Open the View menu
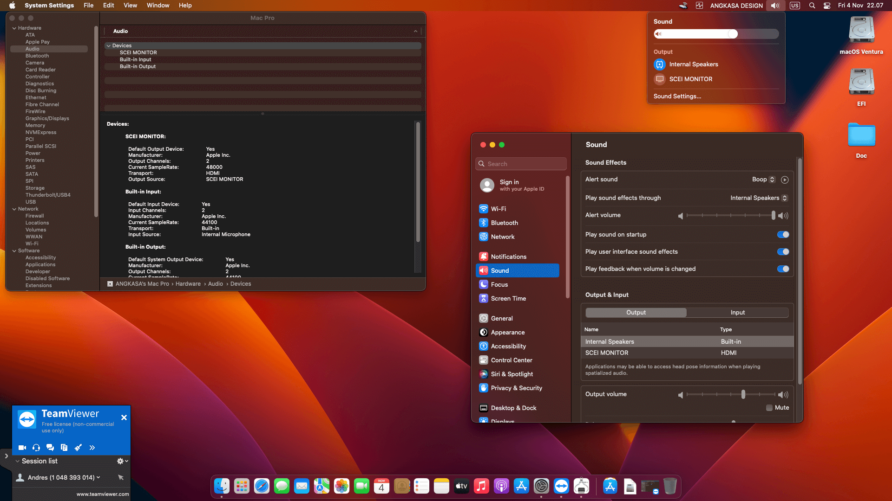The width and height of the screenshot is (892, 501). click(x=130, y=6)
